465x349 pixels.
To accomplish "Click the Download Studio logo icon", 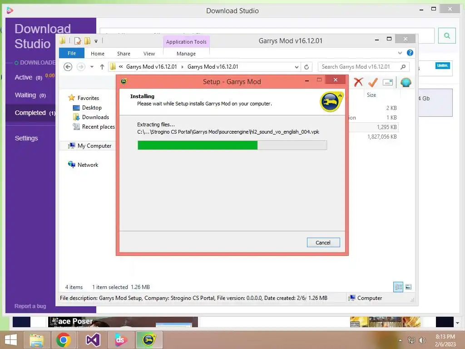I will click(x=10, y=10).
